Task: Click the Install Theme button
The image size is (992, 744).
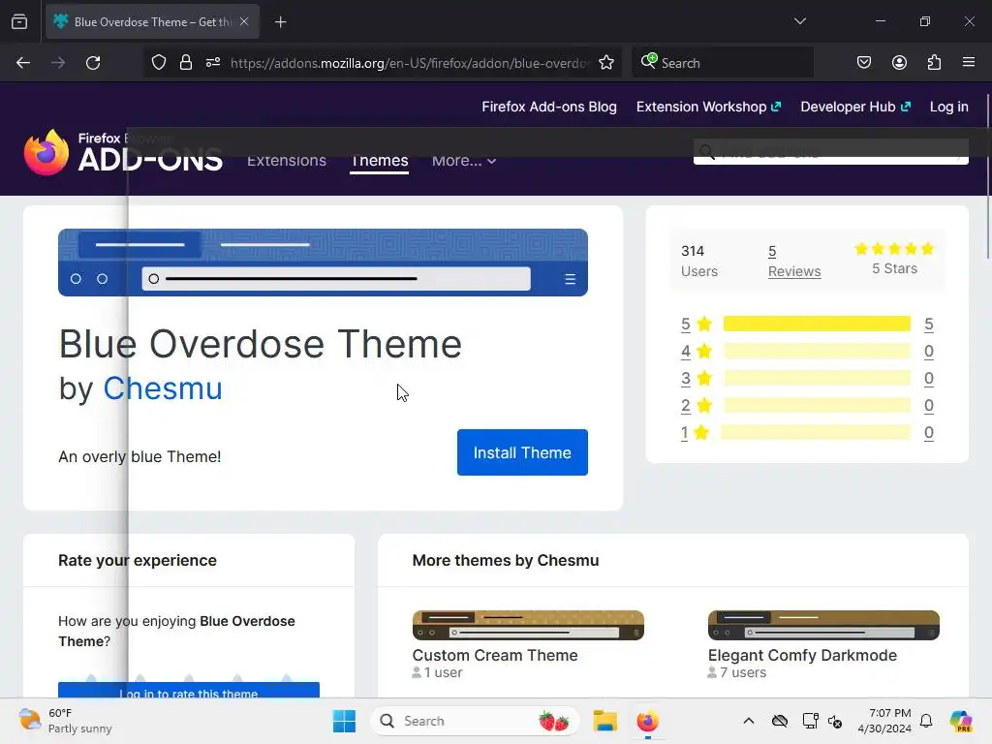Action: (522, 452)
